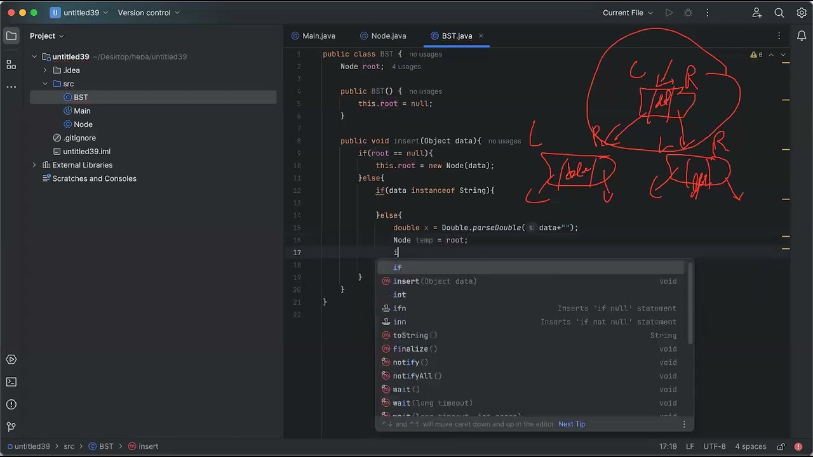
Task: Open line:column 17:18 indicator
Action: pyautogui.click(x=668, y=447)
